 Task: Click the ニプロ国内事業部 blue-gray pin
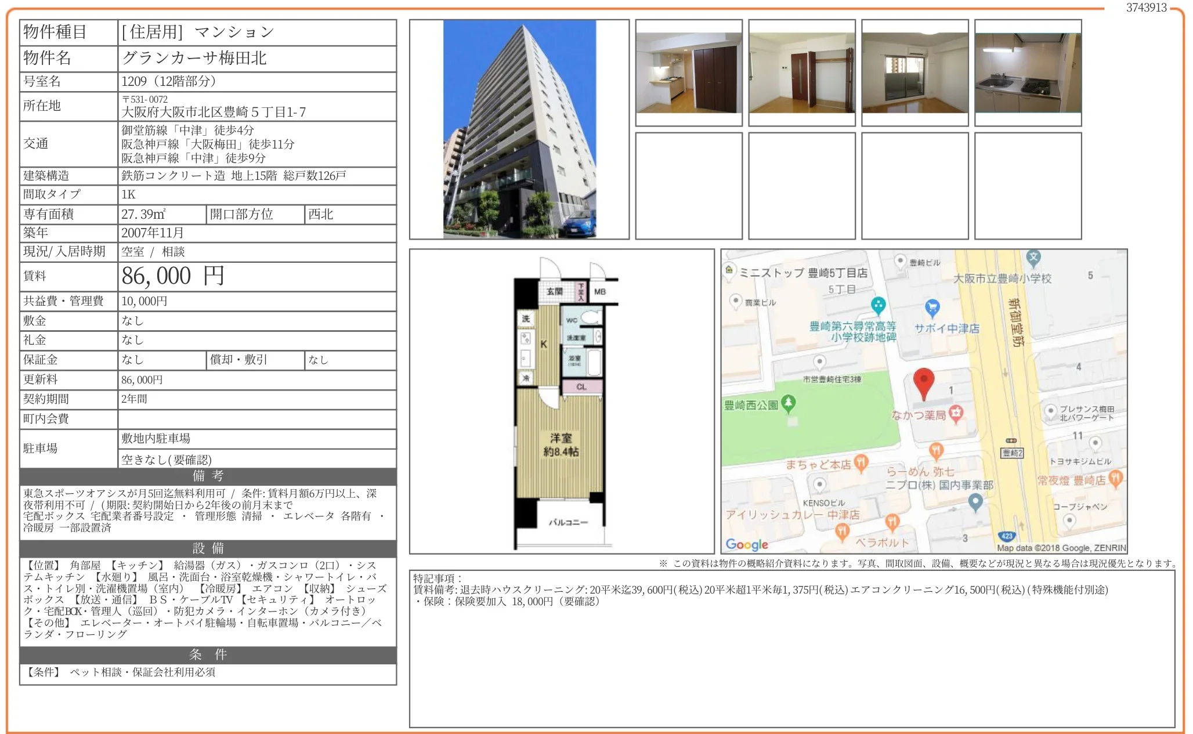(x=975, y=501)
